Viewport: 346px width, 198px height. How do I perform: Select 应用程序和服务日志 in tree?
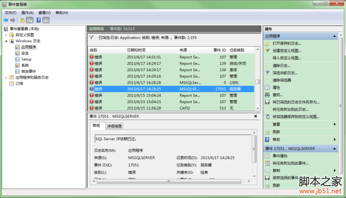[x=32, y=78]
